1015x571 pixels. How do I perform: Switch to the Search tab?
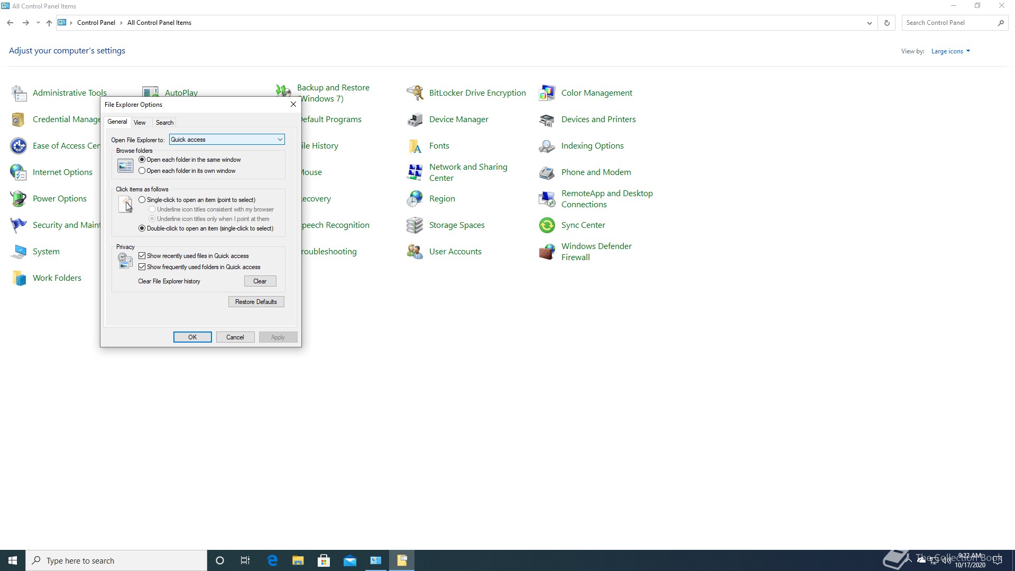tap(164, 123)
